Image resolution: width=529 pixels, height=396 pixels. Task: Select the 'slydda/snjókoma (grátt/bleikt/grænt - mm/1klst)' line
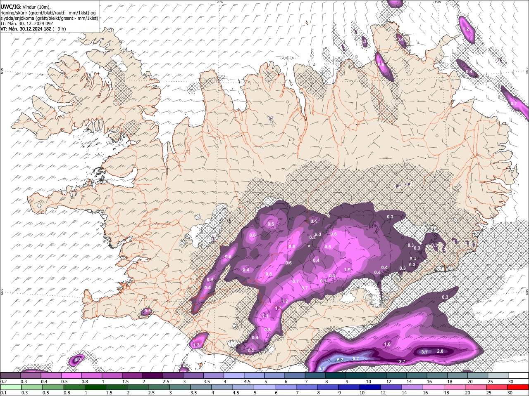coord(49,18)
